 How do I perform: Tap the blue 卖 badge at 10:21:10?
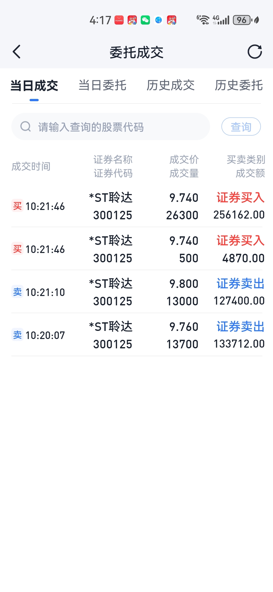17,292
